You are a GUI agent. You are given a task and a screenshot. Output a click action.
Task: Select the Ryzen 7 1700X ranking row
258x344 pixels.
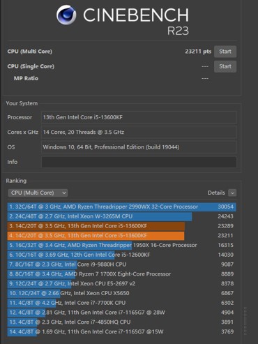[122, 274]
